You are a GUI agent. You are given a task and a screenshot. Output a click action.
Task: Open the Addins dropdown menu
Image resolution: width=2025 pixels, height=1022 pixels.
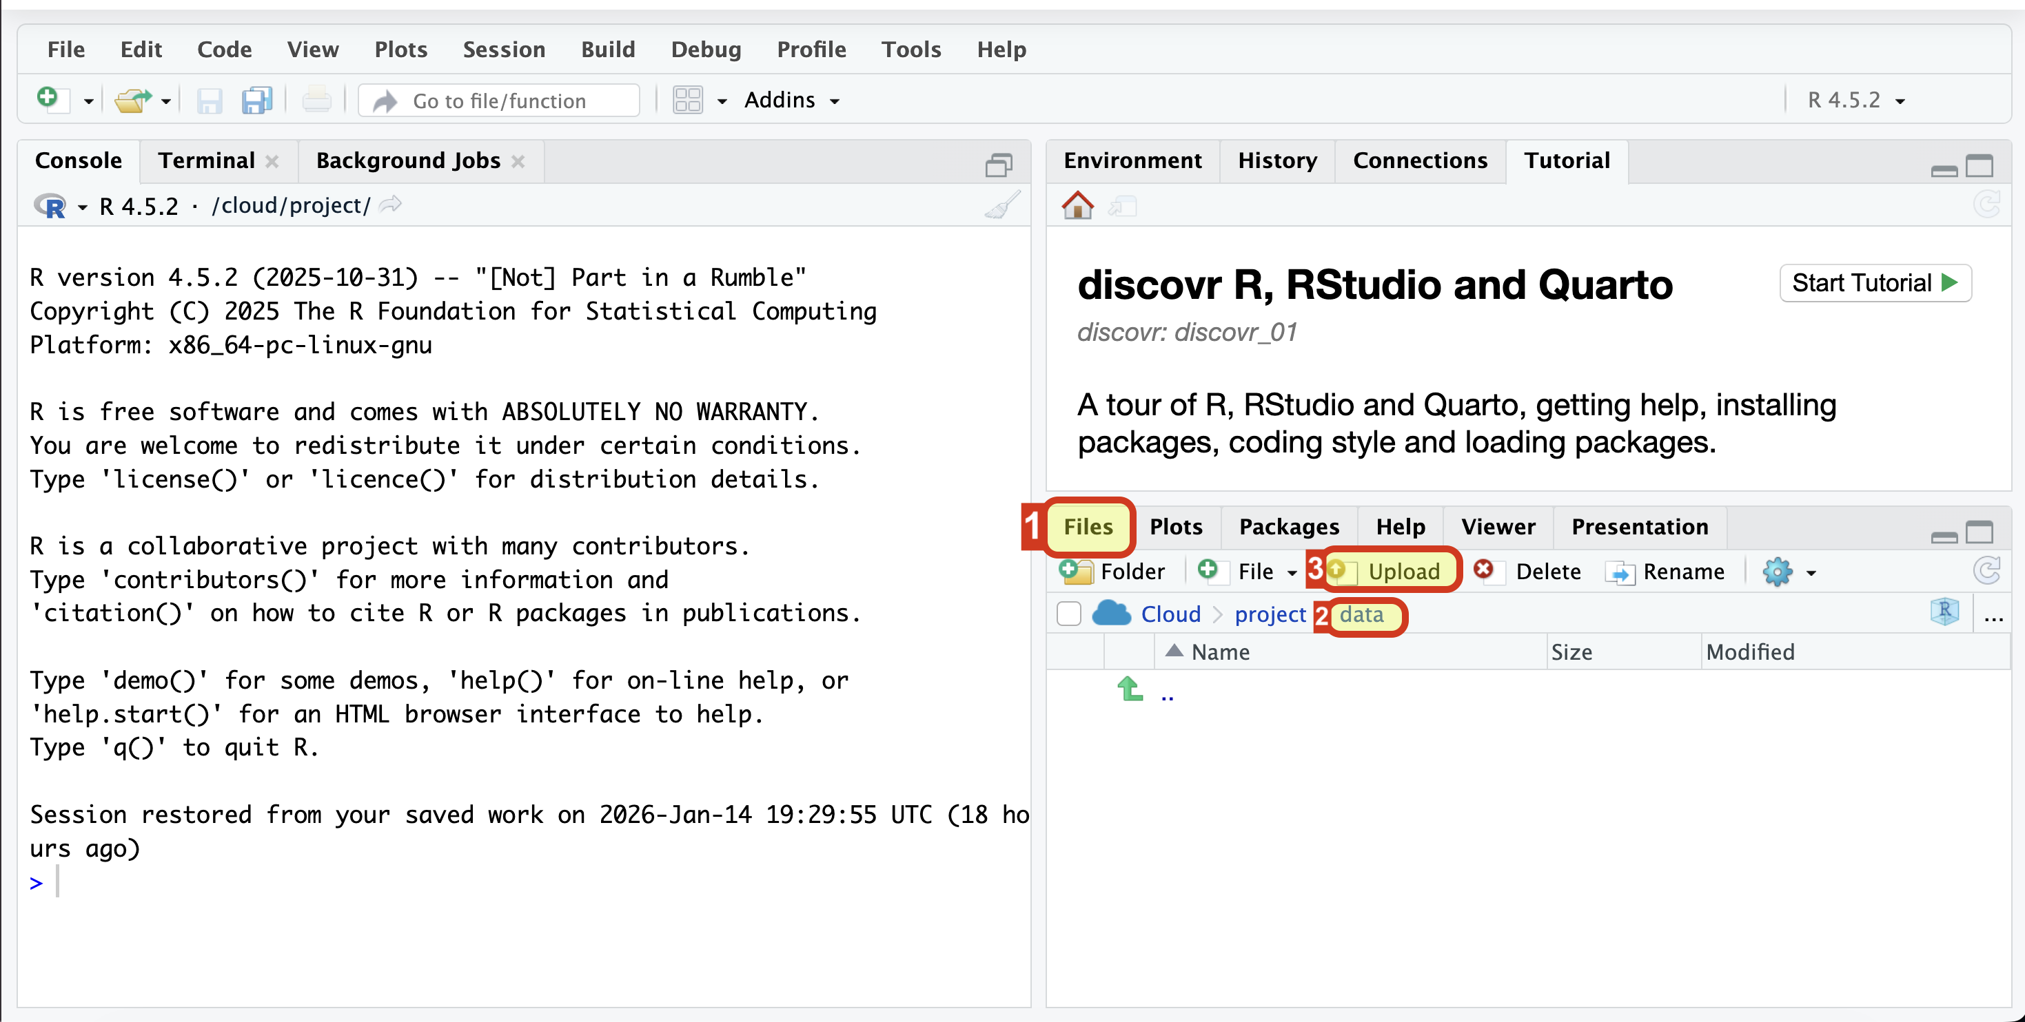pyautogui.click(x=791, y=101)
